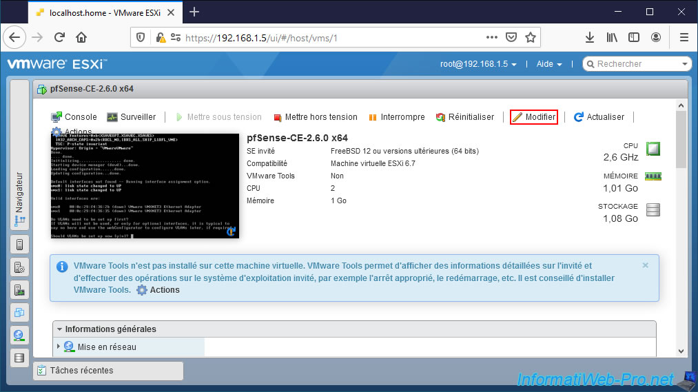698x392 pixels.
Task: Click browser Back button
Action: coord(14,37)
